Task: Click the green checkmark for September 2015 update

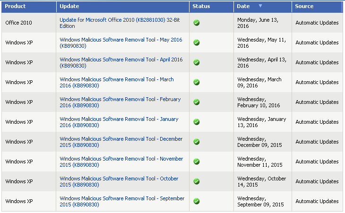Action: click(x=197, y=201)
